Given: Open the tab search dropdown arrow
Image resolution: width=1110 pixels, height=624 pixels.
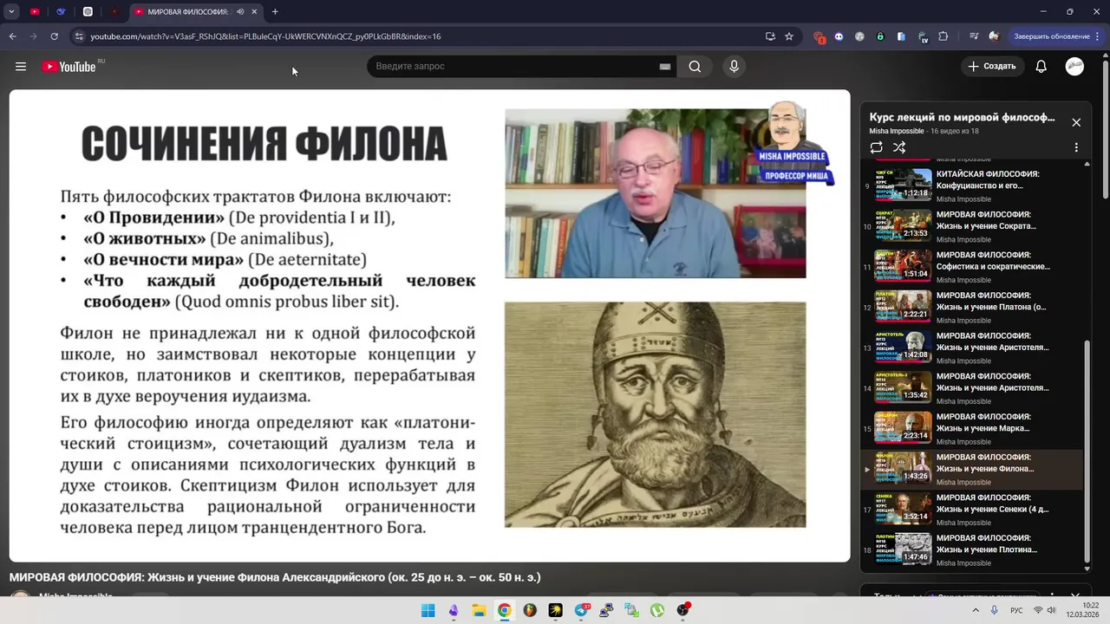Looking at the screenshot, I should 11,12.
